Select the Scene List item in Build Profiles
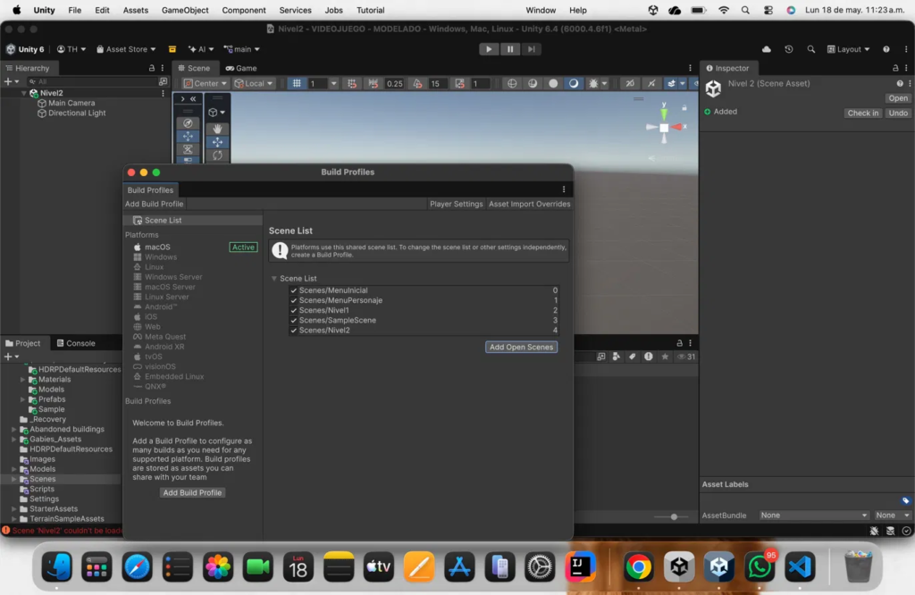Image resolution: width=915 pixels, height=595 pixels. tap(193, 220)
